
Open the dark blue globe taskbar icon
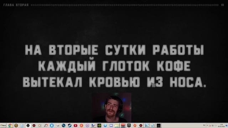coord(63,126)
